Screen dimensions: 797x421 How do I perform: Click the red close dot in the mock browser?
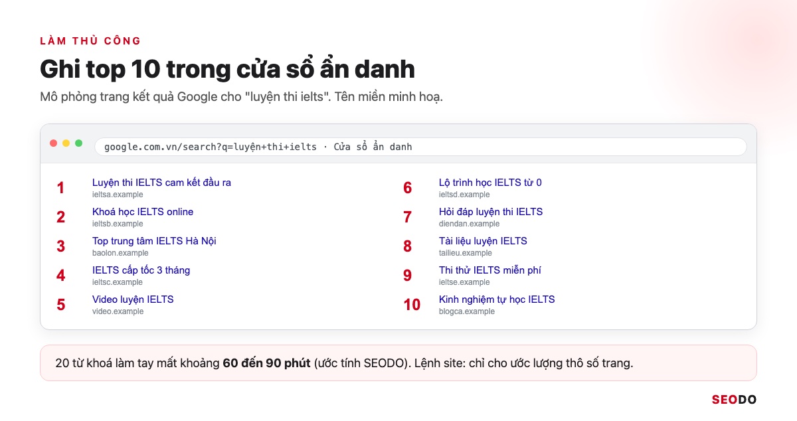point(54,143)
